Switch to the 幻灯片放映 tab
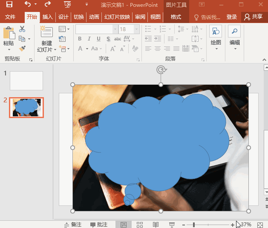This screenshot has width=268, height=228. coord(117,17)
